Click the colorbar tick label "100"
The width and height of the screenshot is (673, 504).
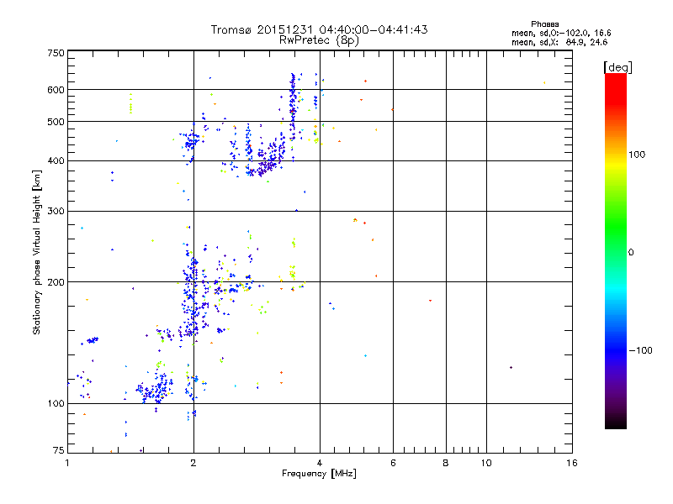637,155
